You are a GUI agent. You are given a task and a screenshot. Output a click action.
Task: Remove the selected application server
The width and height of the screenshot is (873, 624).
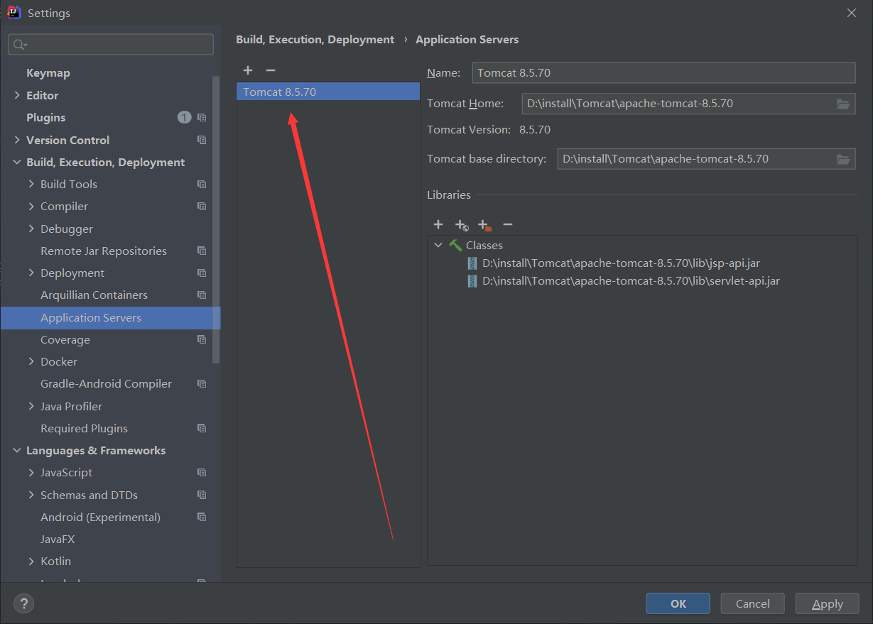click(270, 70)
